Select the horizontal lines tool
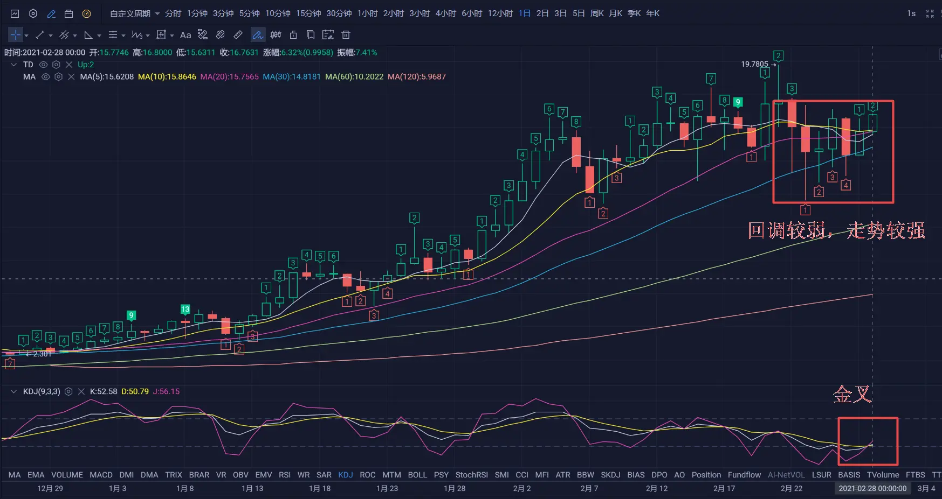 pyautogui.click(x=113, y=35)
